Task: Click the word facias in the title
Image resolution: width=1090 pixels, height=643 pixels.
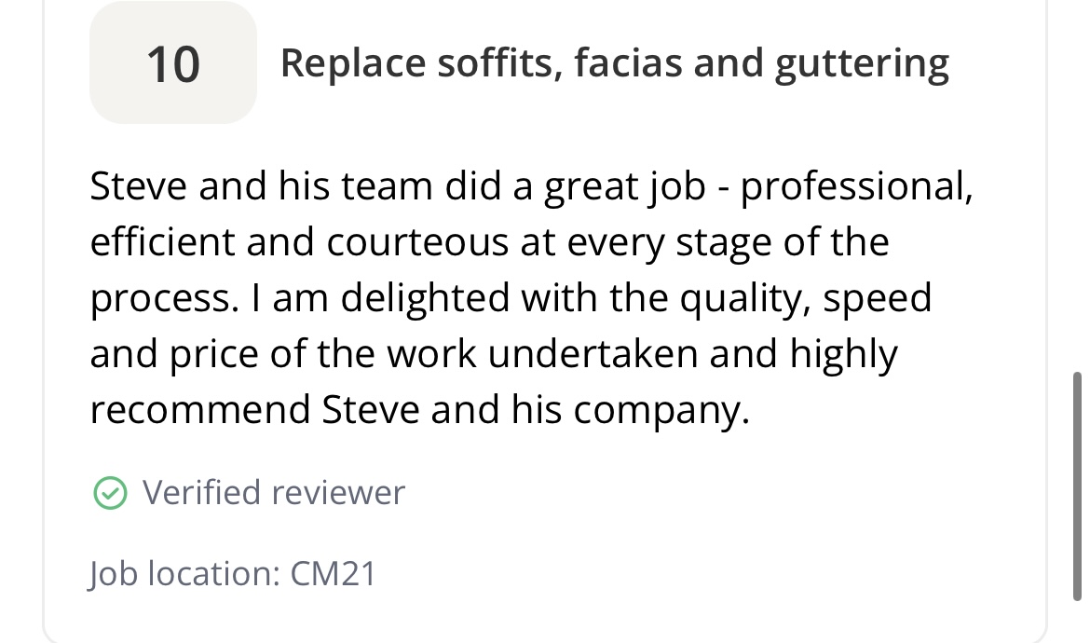Action: [x=631, y=63]
